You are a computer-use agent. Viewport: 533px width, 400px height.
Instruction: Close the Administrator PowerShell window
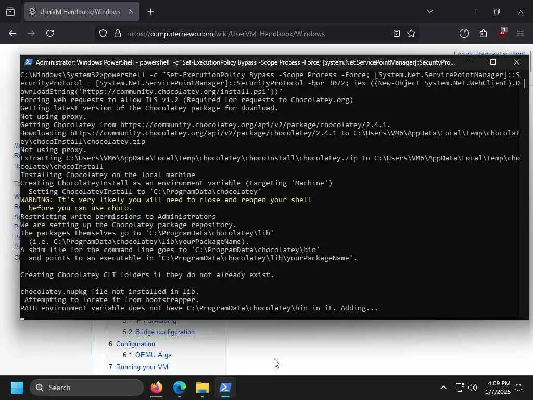click(517, 63)
